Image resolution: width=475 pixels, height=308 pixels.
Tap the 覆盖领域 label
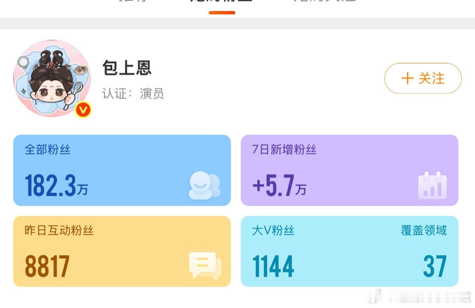coord(424,230)
